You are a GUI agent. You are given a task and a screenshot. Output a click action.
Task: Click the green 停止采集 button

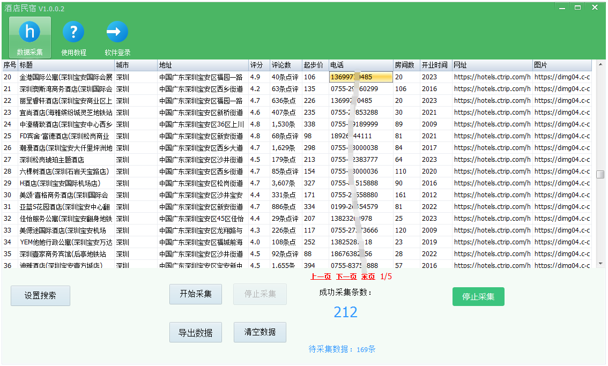pyautogui.click(x=478, y=296)
